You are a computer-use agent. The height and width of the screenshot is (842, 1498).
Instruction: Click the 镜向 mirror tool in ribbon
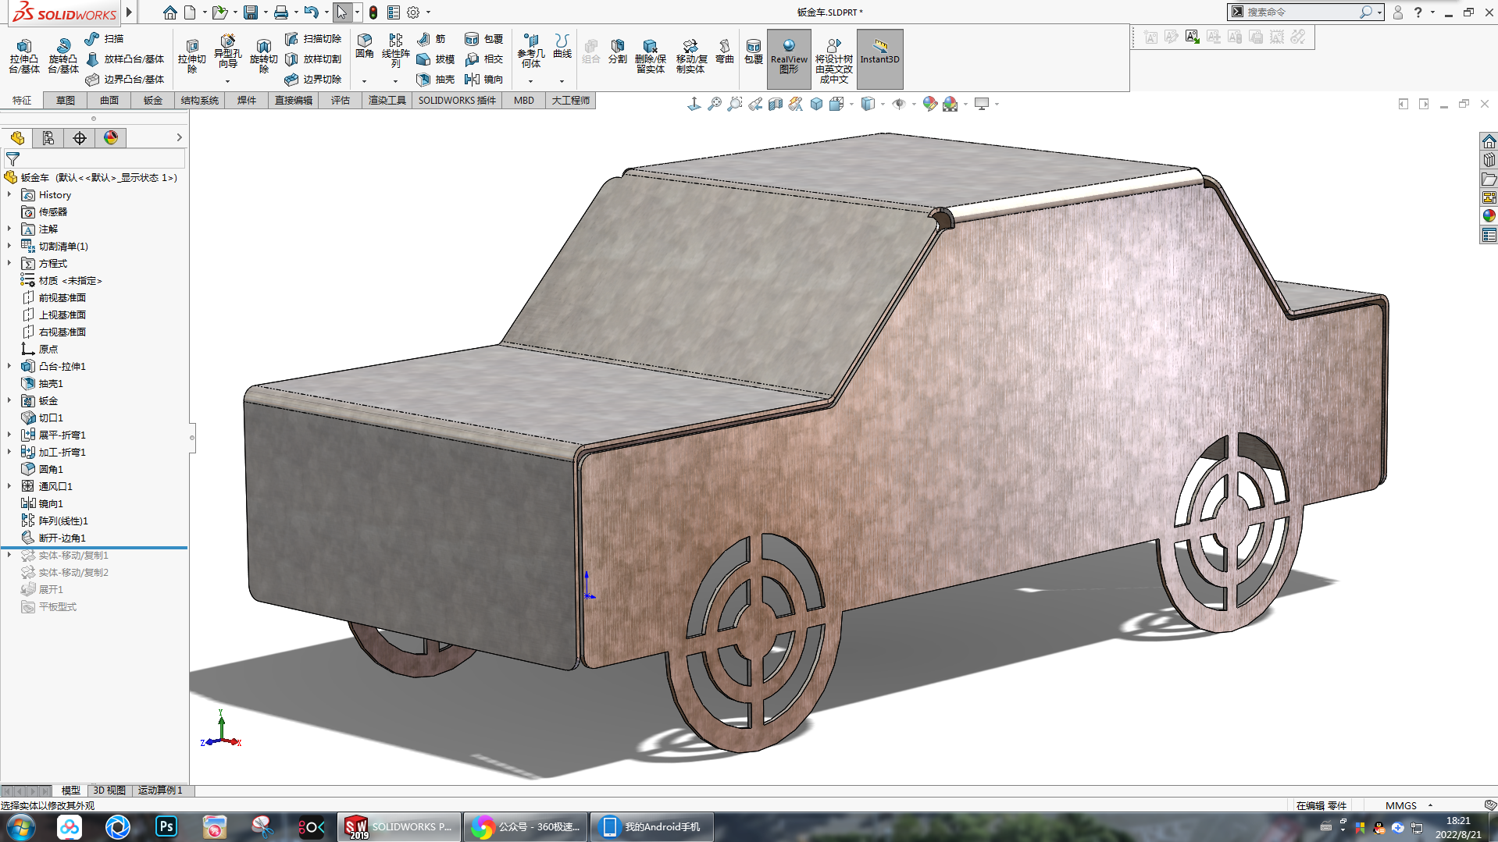point(483,79)
